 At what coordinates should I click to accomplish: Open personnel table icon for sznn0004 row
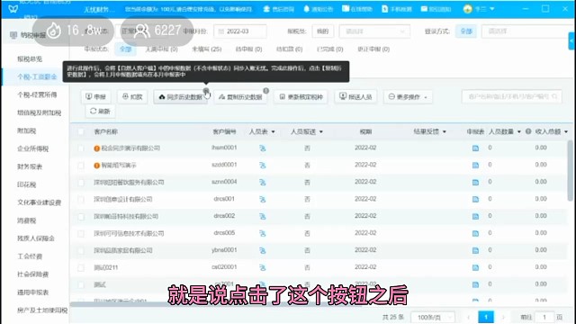pos(262,182)
